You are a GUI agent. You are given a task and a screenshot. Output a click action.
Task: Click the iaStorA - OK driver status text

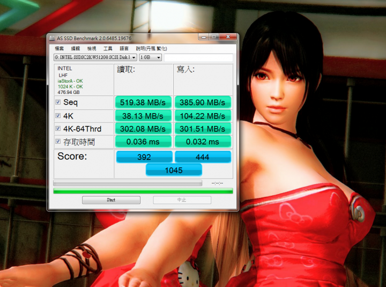coord(70,81)
